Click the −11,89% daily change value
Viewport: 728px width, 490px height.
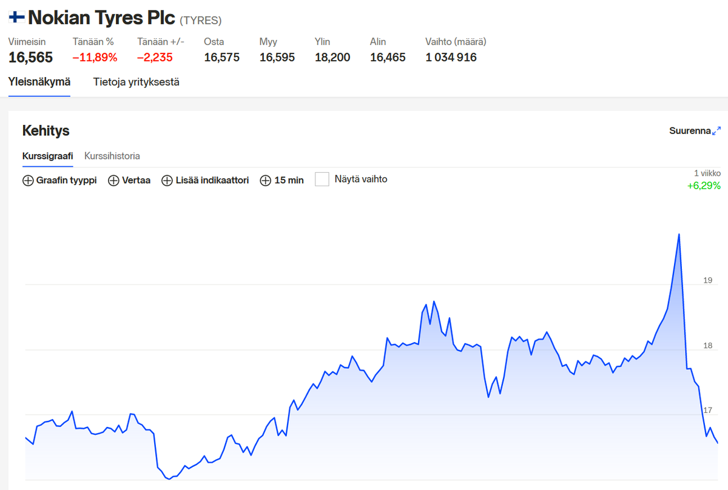[x=95, y=58]
